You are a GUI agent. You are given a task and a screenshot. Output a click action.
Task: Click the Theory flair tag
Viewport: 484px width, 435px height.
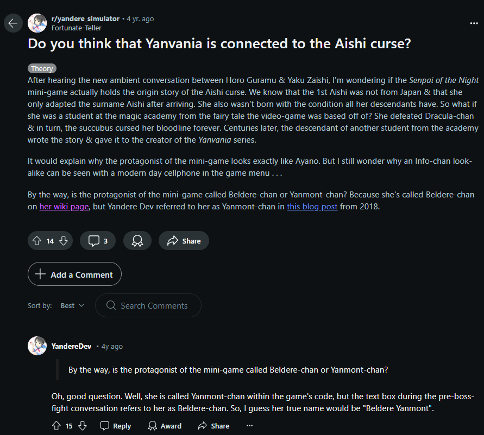[x=42, y=68]
